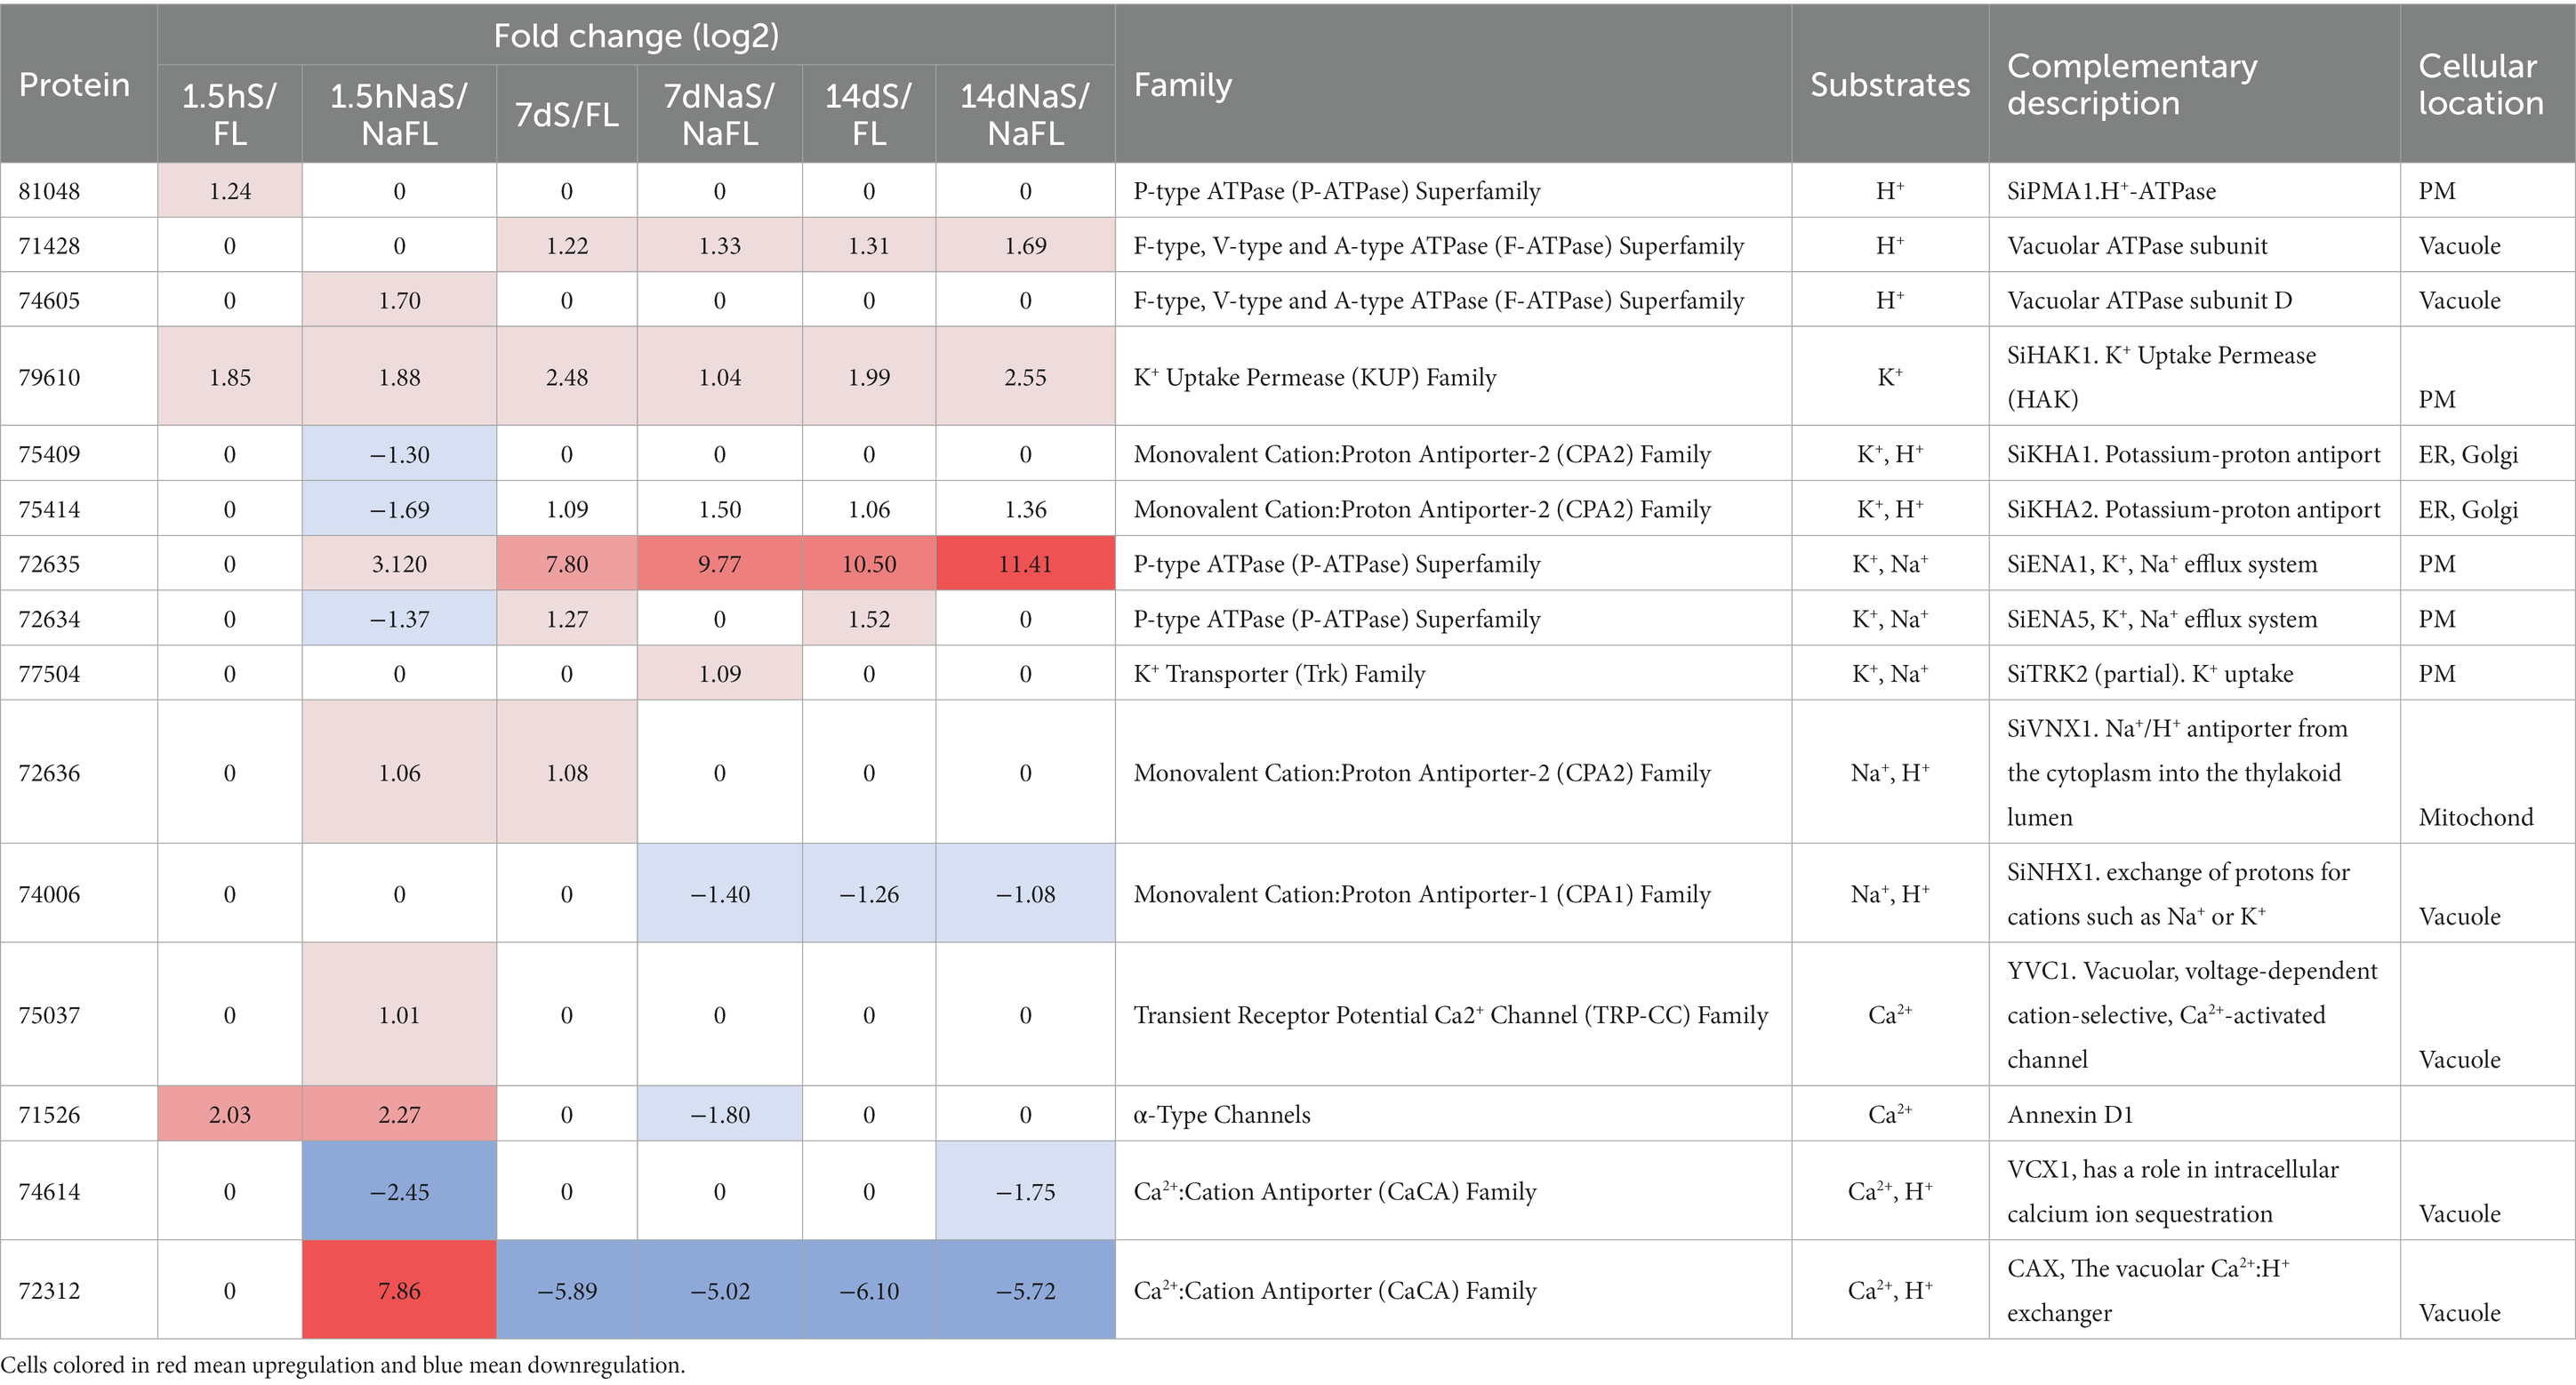Select protein ID 72635
Screen dimensions: 2576x1385
point(49,564)
